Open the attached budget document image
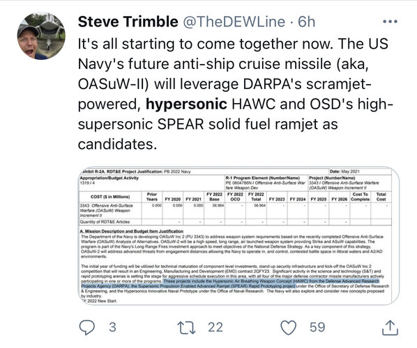 click(x=238, y=236)
